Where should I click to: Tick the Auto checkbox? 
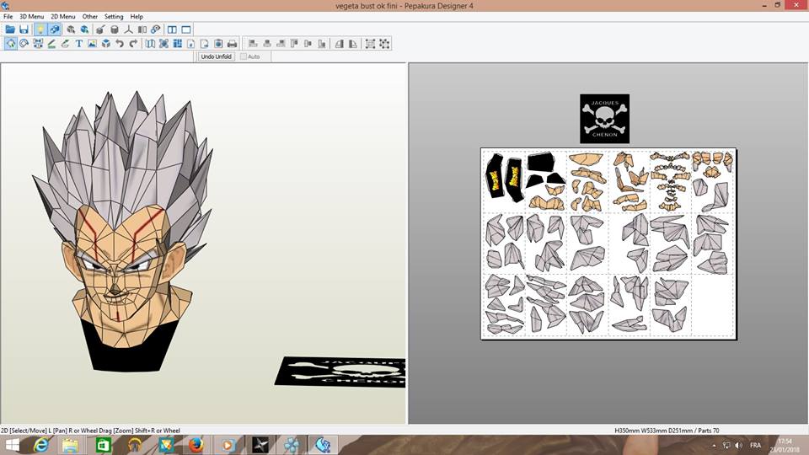[x=244, y=56]
